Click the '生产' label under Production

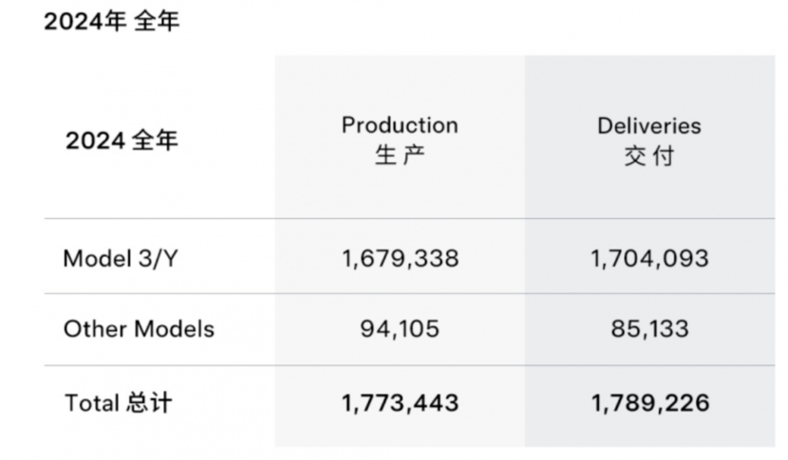[x=400, y=156]
